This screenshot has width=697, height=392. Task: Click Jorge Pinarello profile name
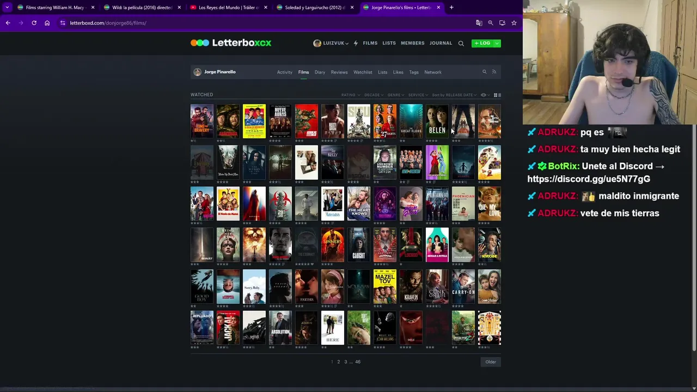click(220, 72)
